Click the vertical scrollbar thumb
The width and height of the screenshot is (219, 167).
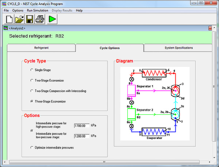point(214,87)
